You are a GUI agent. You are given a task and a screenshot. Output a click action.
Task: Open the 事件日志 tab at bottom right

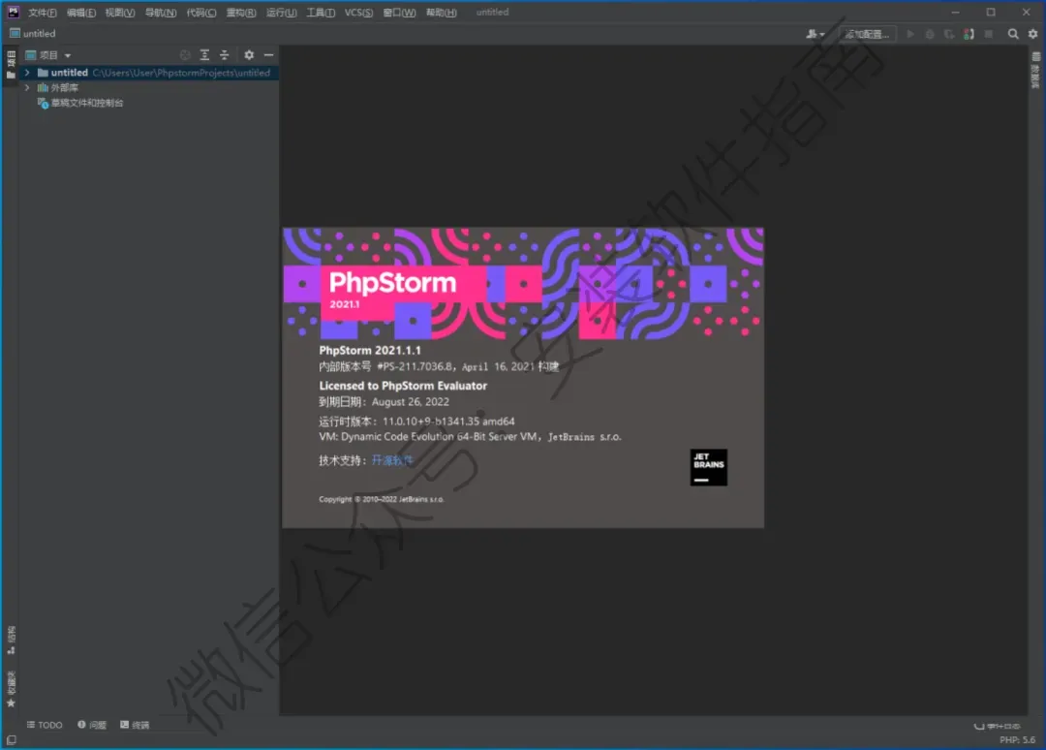click(998, 726)
